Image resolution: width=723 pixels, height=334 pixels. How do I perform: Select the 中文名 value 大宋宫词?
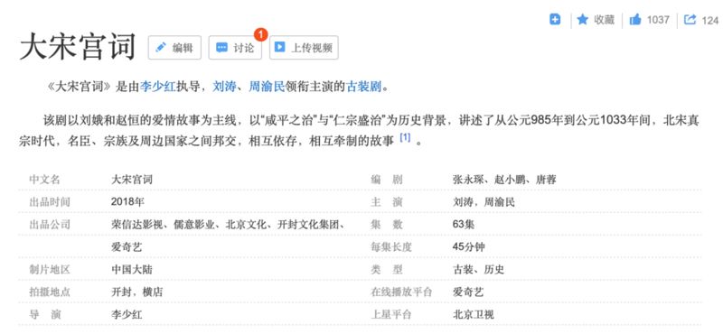[x=132, y=180]
